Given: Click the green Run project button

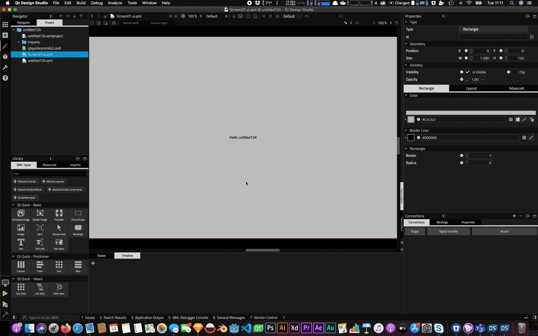Looking at the screenshot, I should point(5,293).
